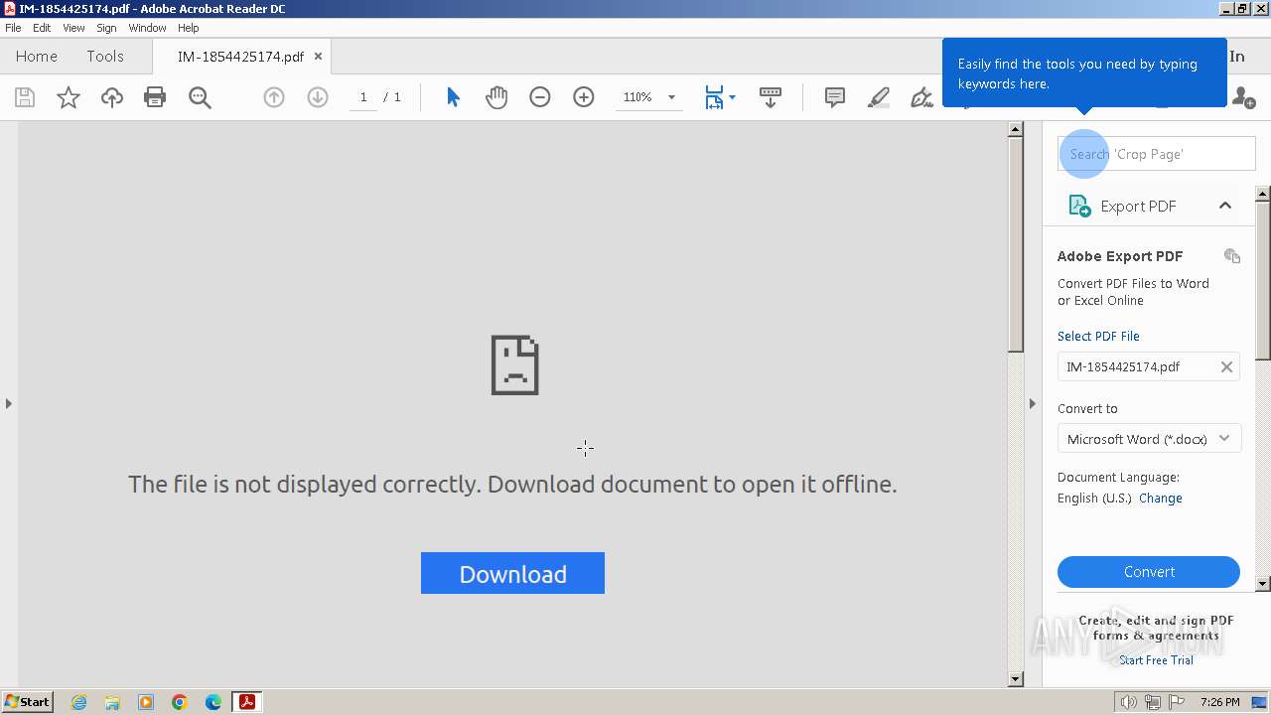1271x715 pixels.
Task: Click the Search 'Crop Page' tools field
Action: point(1157,154)
